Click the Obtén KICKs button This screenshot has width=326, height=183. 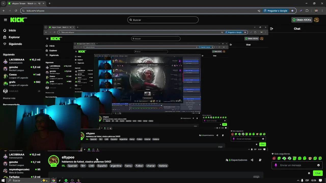(x=302, y=20)
